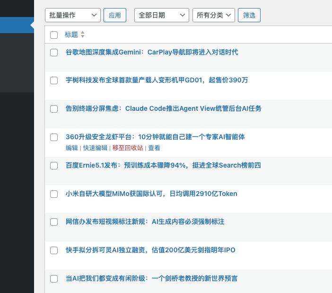Tick checkbox for 小米自研大模型MiMo post

point(54,194)
